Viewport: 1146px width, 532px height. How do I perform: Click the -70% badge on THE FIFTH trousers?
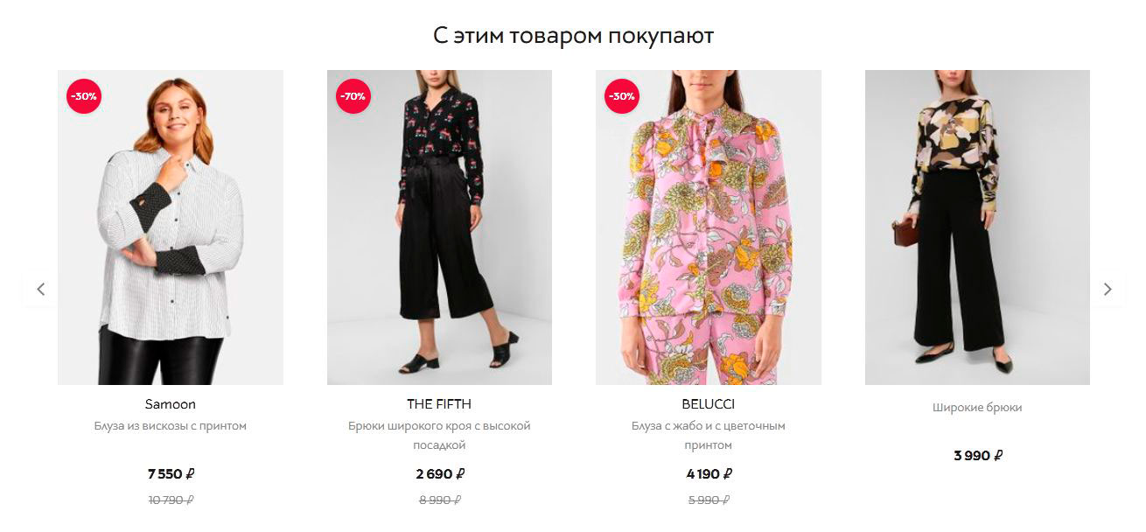[353, 96]
